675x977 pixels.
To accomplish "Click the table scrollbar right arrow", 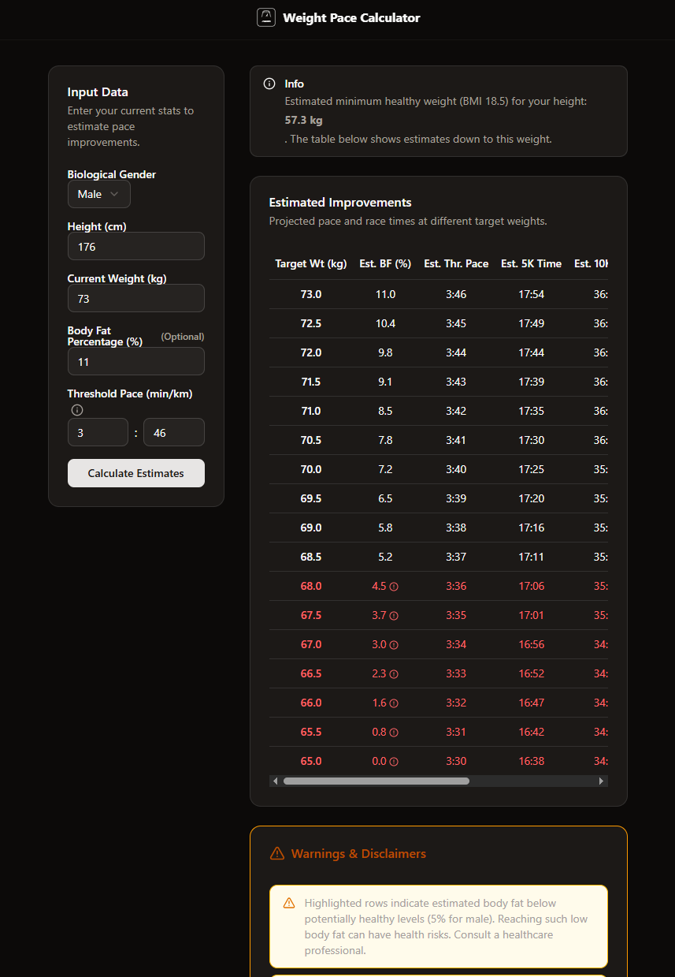I will (602, 781).
